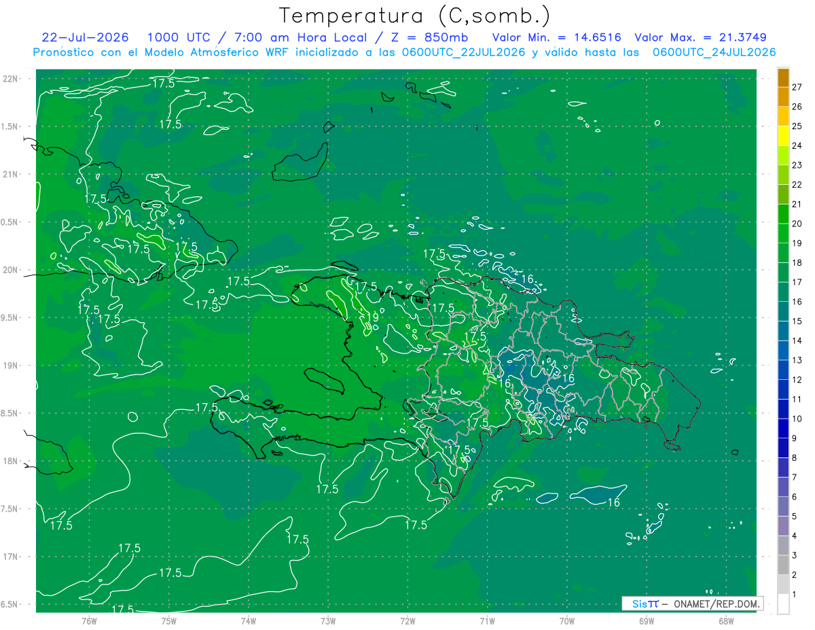The width and height of the screenshot is (815, 630).
Task: Click the '10' value on color scale
Action: pyautogui.click(x=797, y=419)
